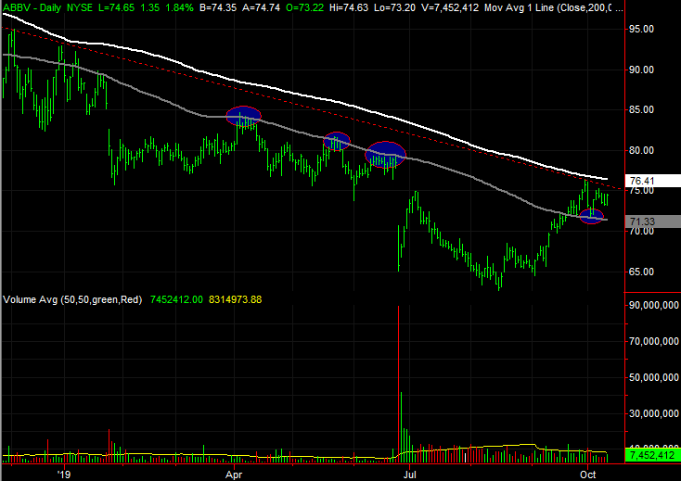Click the 1.84% percent change value
The image size is (681, 481).
[179, 7]
